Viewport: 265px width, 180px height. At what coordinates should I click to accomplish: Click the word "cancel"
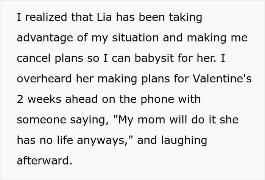[34, 58]
